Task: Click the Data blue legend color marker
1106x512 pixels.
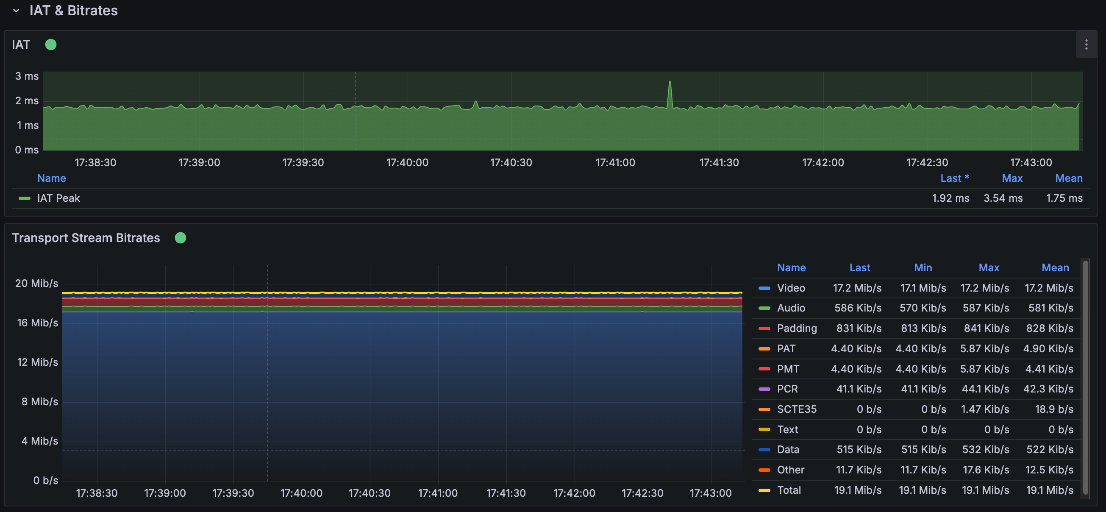Action: [x=764, y=450]
